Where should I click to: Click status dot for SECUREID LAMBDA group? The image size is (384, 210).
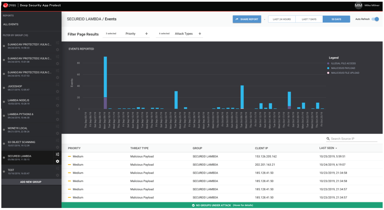(x=4, y=157)
